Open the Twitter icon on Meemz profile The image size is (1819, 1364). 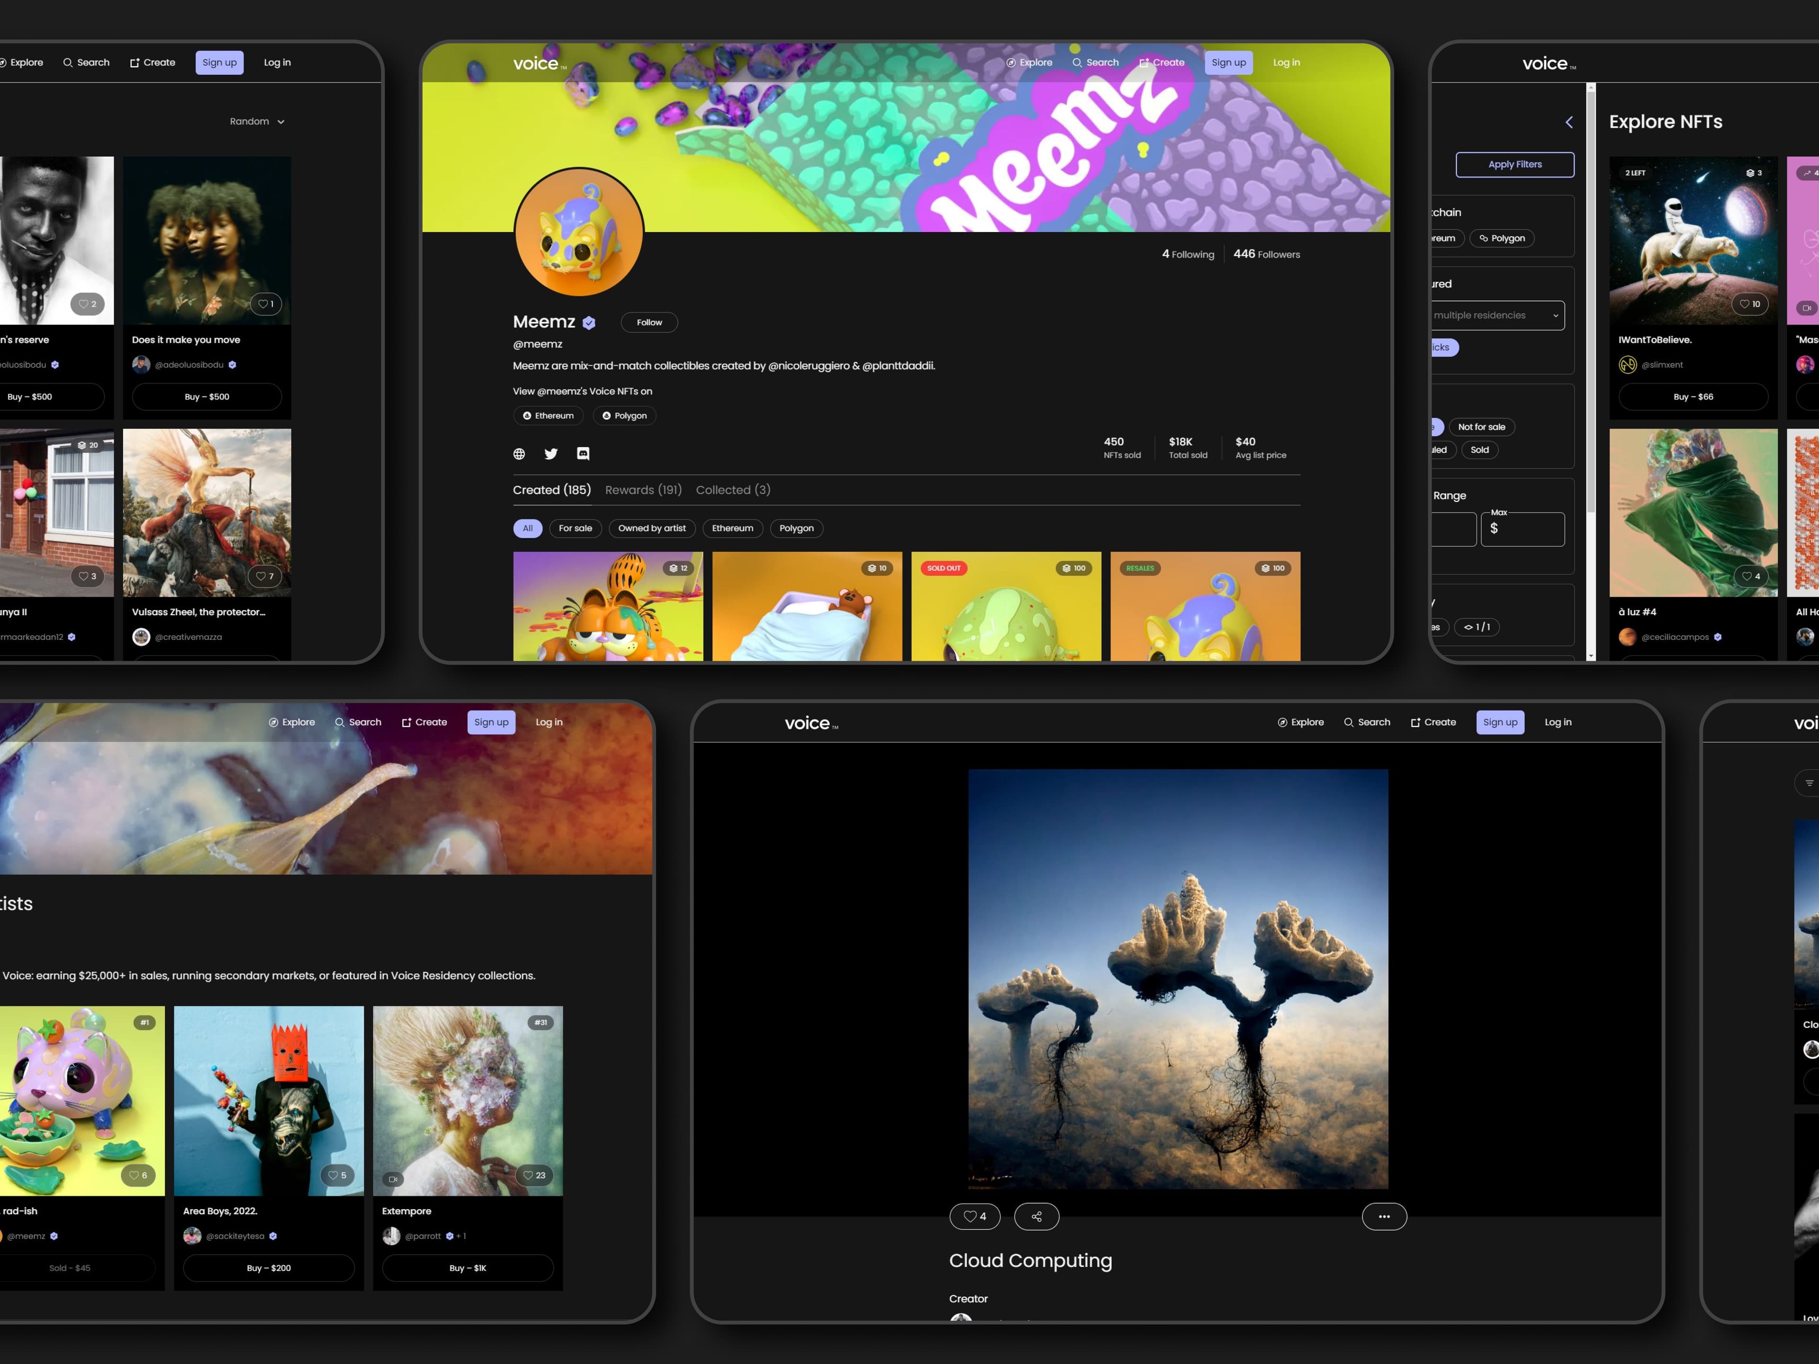pyautogui.click(x=551, y=454)
